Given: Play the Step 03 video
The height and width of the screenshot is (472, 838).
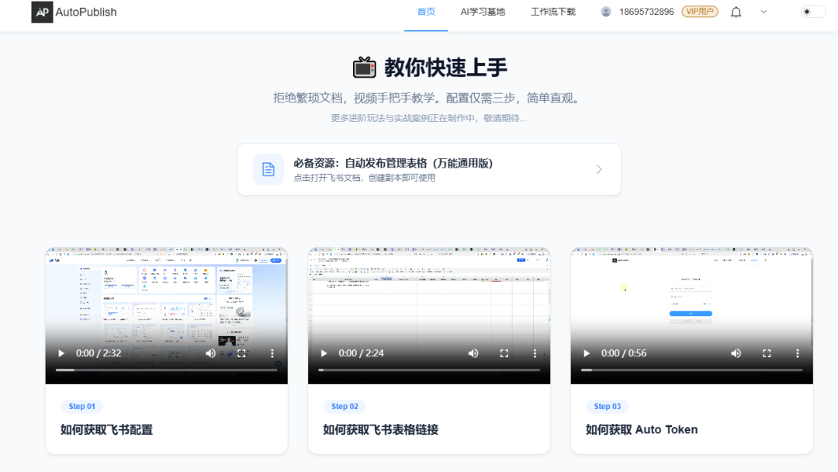Looking at the screenshot, I should pos(587,353).
